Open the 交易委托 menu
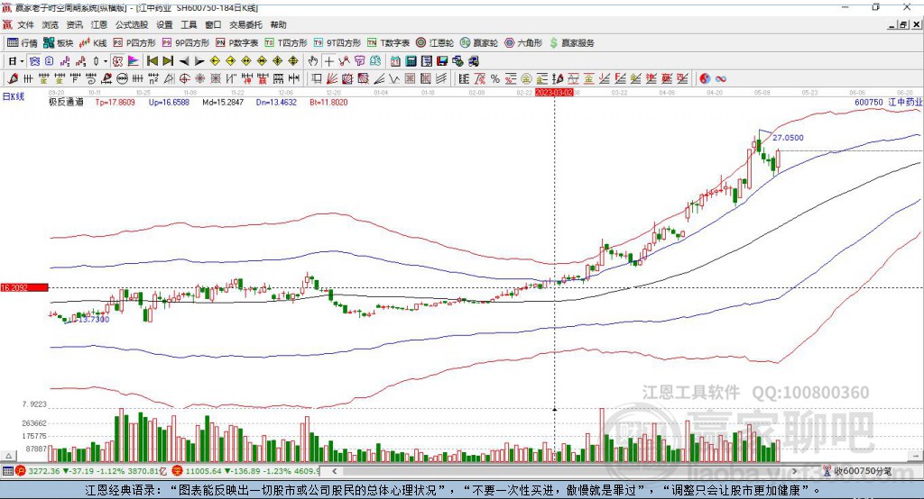The height and width of the screenshot is (499, 924). [245, 24]
